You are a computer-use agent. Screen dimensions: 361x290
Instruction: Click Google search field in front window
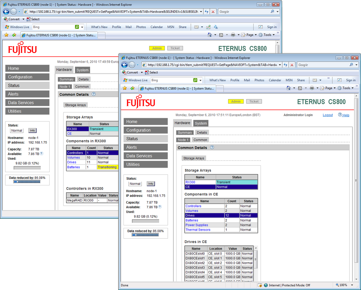click(x=323, y=65)
